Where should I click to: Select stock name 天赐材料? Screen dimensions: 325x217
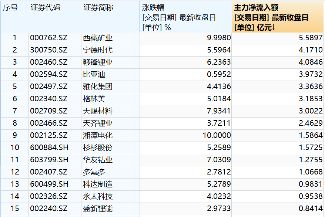98,111
